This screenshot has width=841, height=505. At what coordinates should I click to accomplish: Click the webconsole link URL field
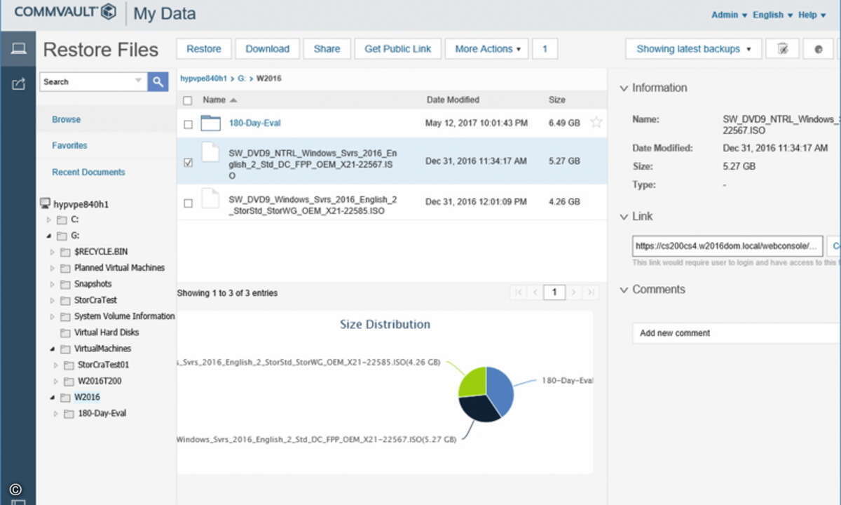727,245
